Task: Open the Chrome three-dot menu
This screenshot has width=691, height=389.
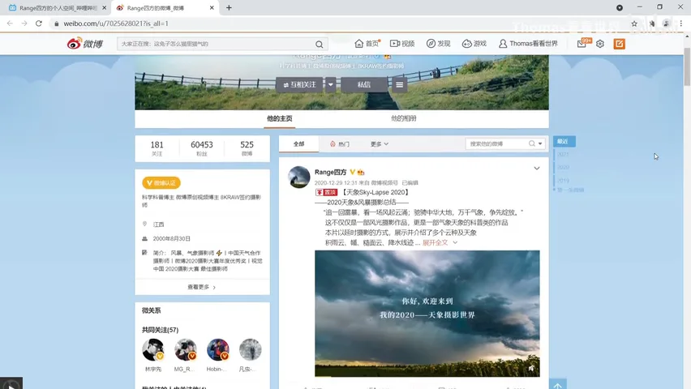Action: click(x=681, y=24)
